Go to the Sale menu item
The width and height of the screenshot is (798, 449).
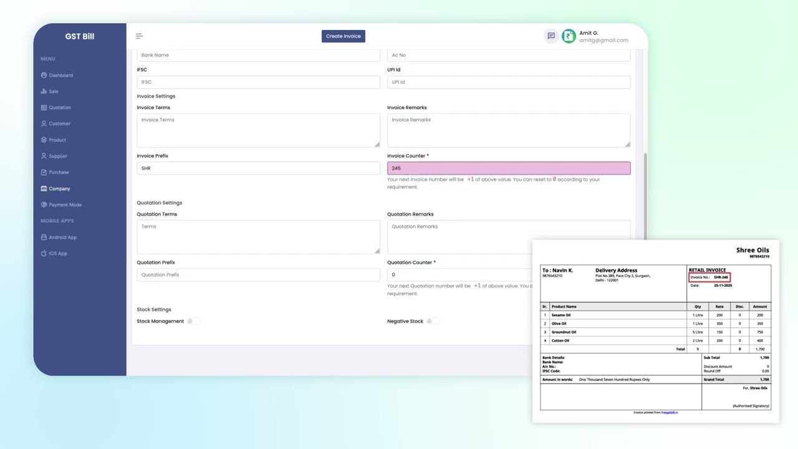(x=54, y=92)
